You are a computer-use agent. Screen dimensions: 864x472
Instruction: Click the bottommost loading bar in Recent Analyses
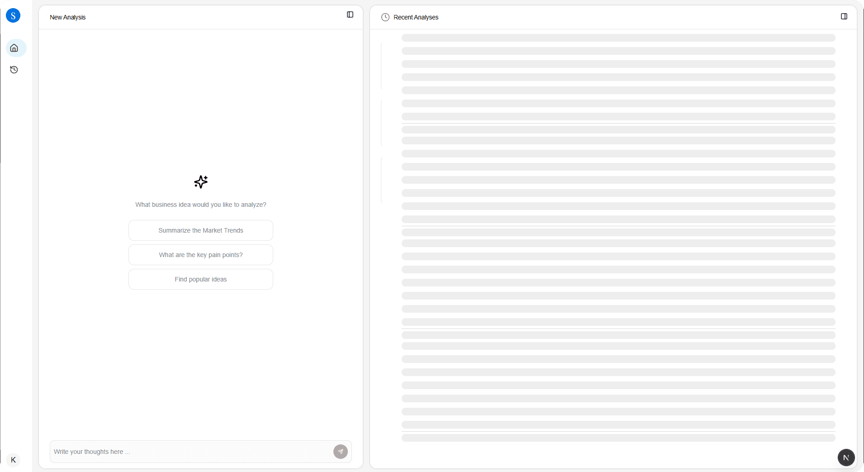(618, 438)
